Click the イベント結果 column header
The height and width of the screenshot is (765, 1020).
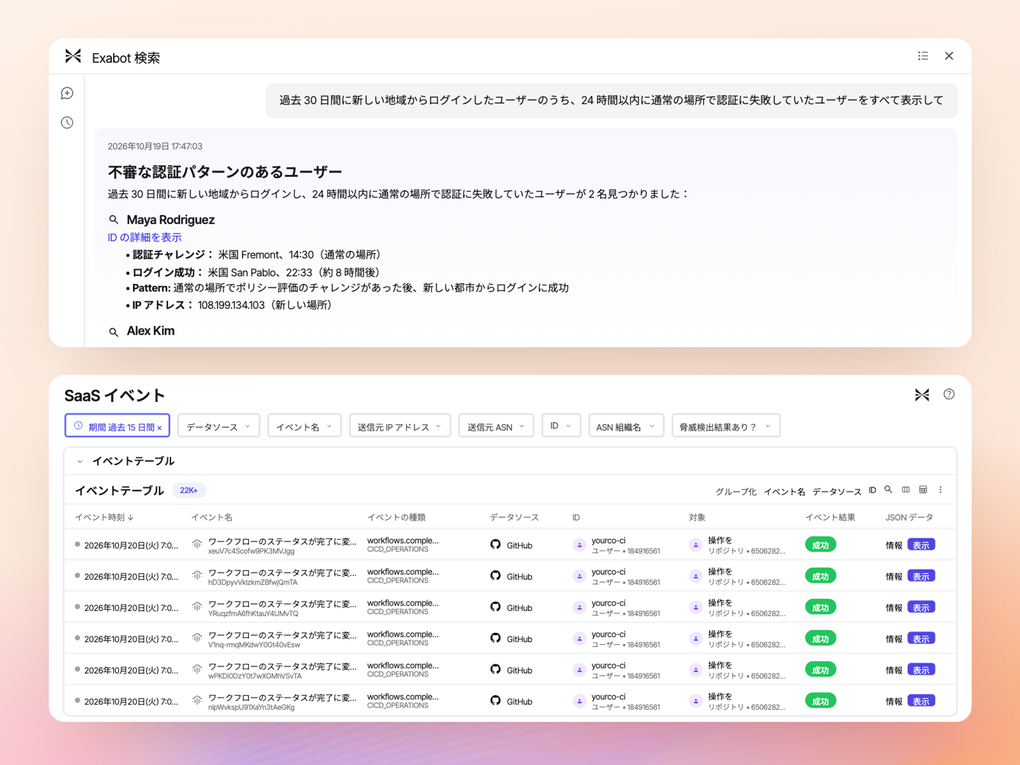[830, 517]
